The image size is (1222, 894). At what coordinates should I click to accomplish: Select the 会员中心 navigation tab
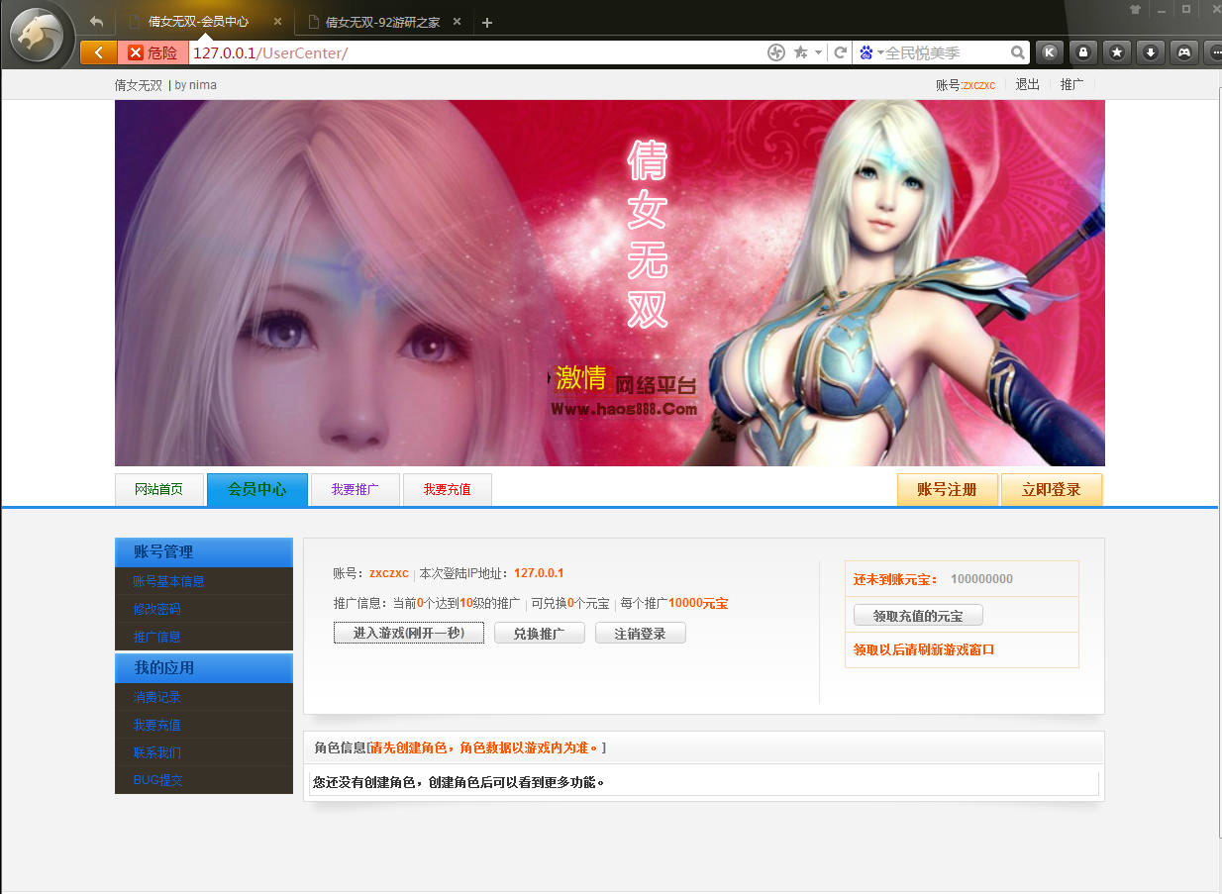pyautogui.click(x=257, y=490)
